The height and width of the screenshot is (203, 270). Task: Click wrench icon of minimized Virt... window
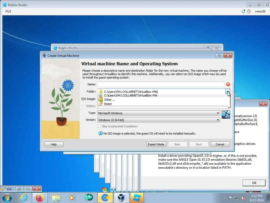3,189
